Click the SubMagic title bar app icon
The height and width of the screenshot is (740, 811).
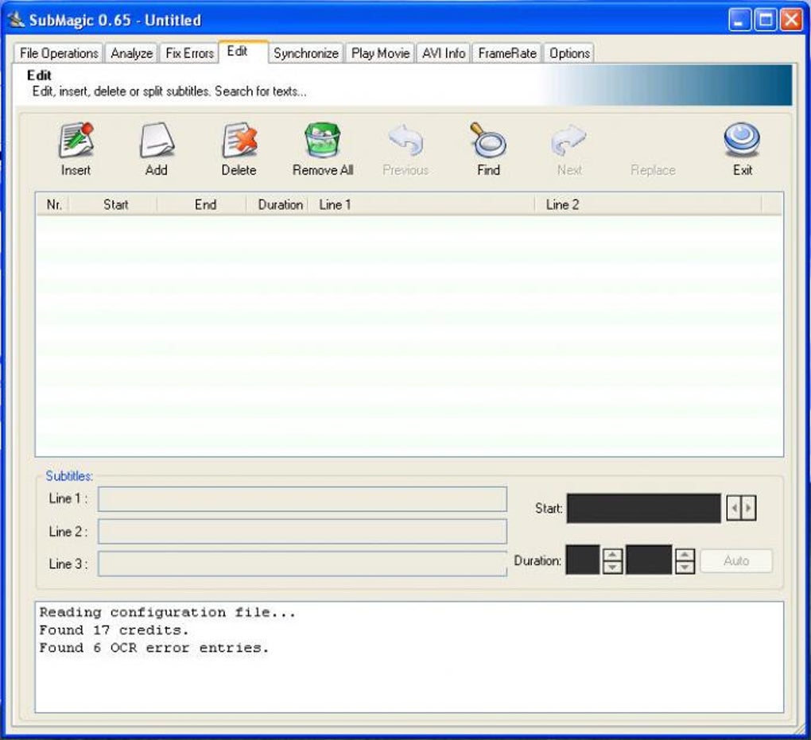pyautogui.click(x=16, y=20)
